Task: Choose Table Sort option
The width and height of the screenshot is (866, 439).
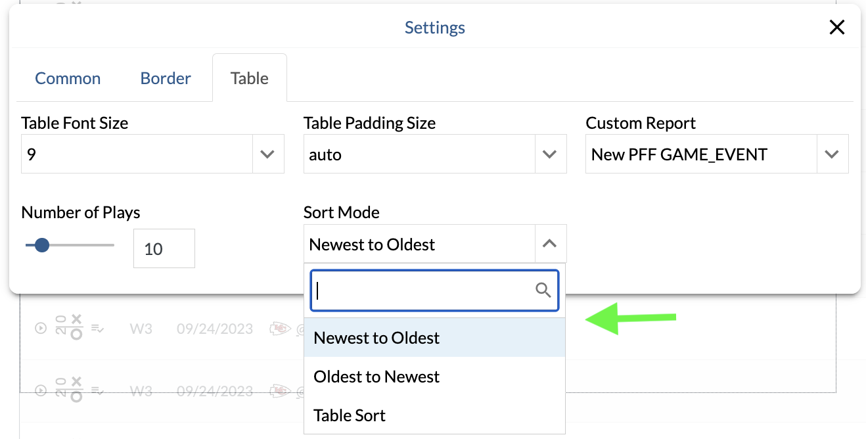Action: point(350,415)
